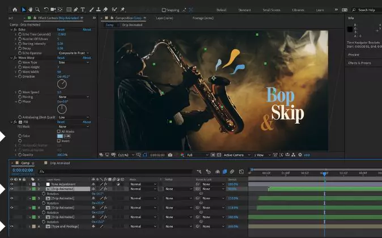The width and height of the screenshot is (382, 238).
Task: Click the Show Channel color icon
Action: pyautogui.click(x=182, y=155)
